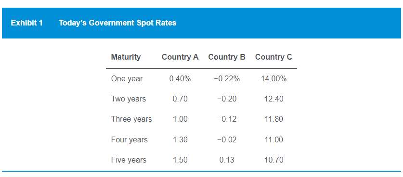The image size is (403, 177).
Task: Select the −0.22% Country B rate cell
Action: pos(227,78)
